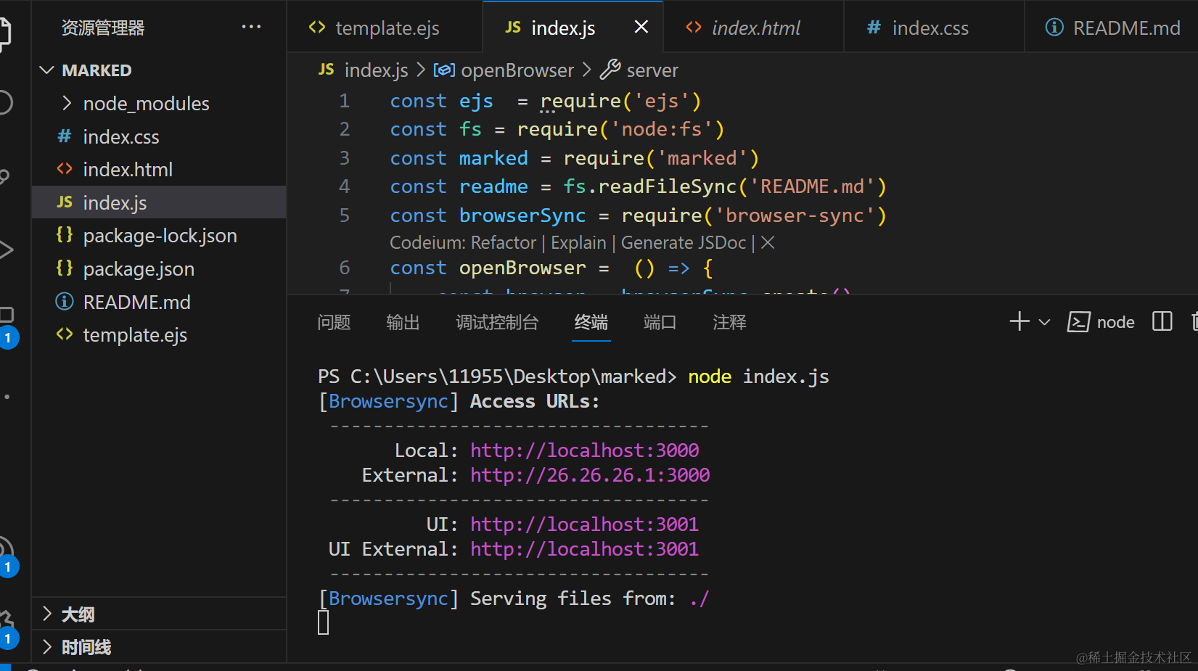The width and height of the screenshot is (1198, 671).
Task: Open a new terminal with the plus icon
Action: pyautogui.click(x=1018, y=321)
